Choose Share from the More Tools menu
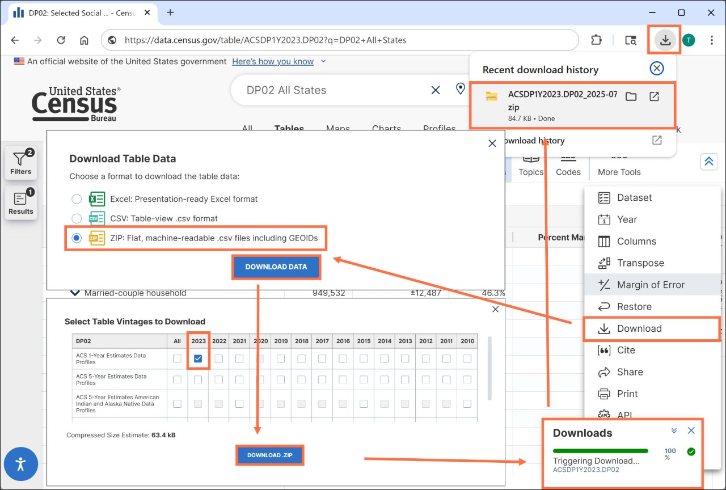The height and width of the screenshot is (490, 726). tap(652, 372)
